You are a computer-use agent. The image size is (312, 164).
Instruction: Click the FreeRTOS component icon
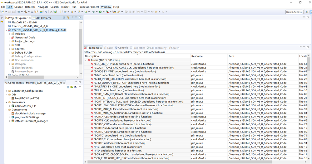(x=13, y=98)
